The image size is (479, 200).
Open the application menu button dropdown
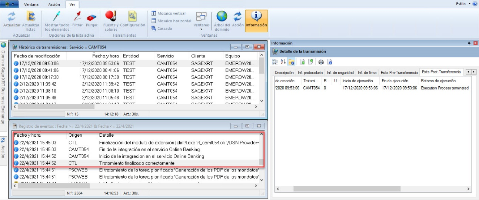click(10, 4)
